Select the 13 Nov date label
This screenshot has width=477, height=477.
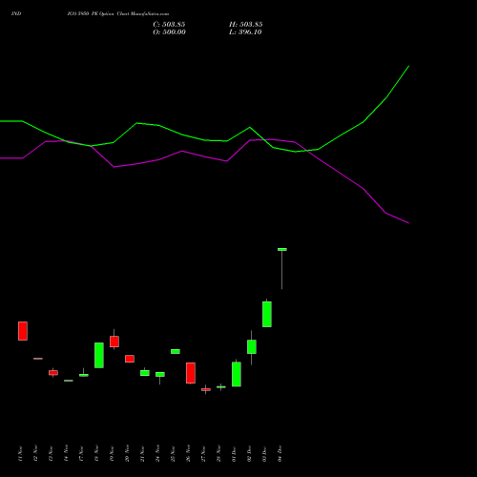click(51, 453)
